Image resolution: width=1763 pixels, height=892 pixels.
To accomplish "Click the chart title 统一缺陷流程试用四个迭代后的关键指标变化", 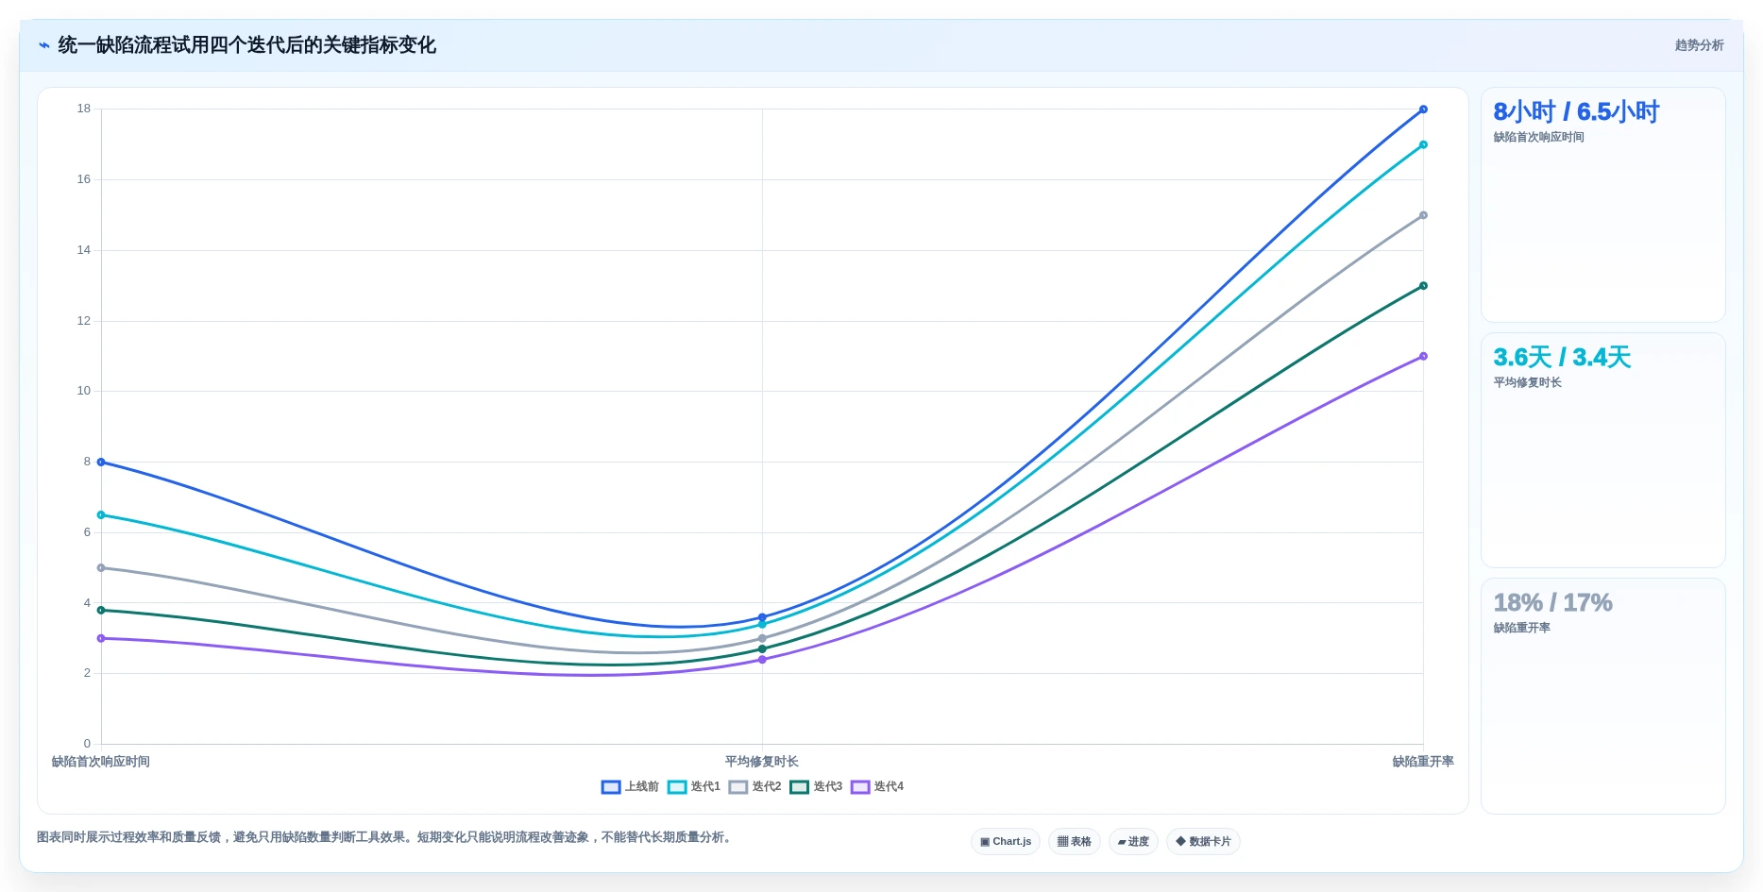I will coord(247,45).
